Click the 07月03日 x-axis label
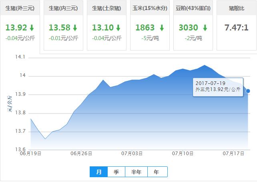The image size is (257, 182). (132, 154)
